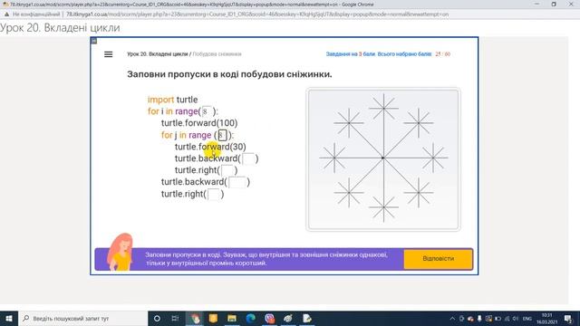Switch to the Chrome taskbar icon

point(195,318)
